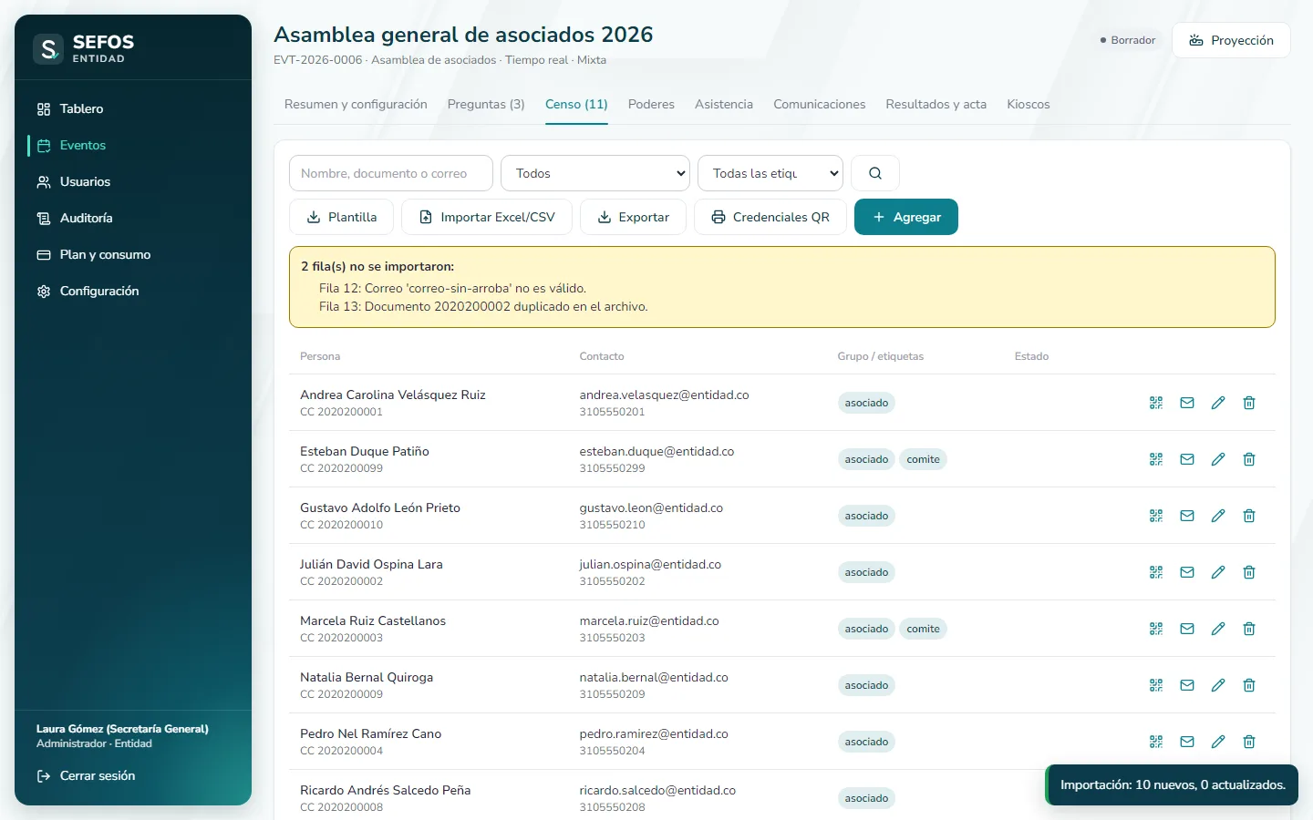Show QR code for Pedro Nel Ramírez Cano
Image resolution: width=1313 pixels, height=820 pixels.
click(x=1156, y=742)
